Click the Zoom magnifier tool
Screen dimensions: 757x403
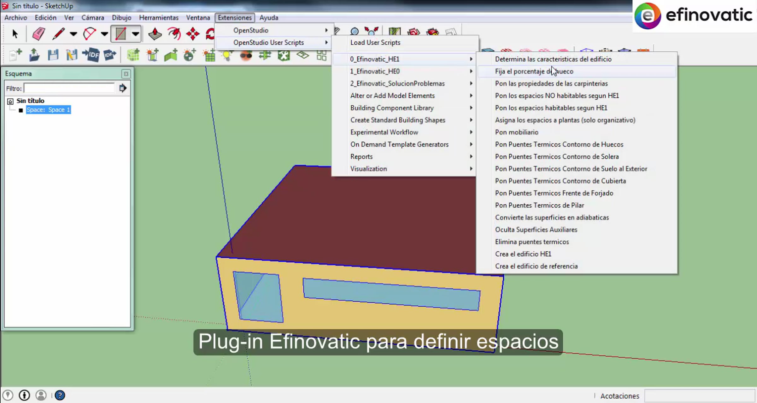[355, 31]
